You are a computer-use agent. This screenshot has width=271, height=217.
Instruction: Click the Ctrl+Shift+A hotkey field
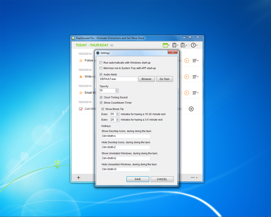126,136
